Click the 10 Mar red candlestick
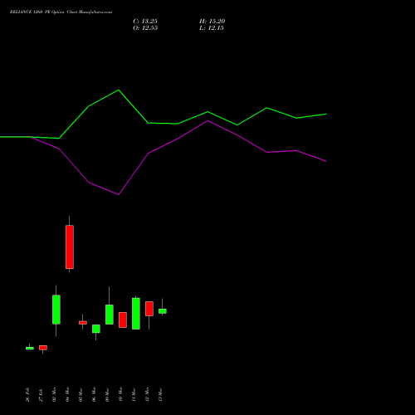This screenshot has width=415, height=415. click(x=123, y=320)
